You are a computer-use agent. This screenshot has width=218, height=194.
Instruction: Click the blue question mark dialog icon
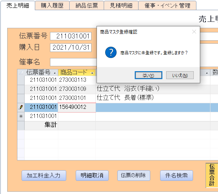[111, 52]
